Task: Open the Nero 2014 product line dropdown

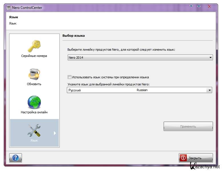Action: [140, 58]
